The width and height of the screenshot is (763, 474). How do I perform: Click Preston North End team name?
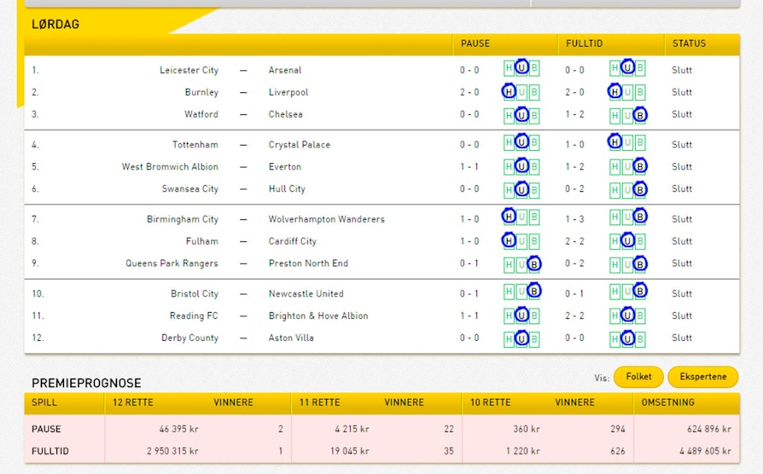pyautogui.click(x=308, y=263)
